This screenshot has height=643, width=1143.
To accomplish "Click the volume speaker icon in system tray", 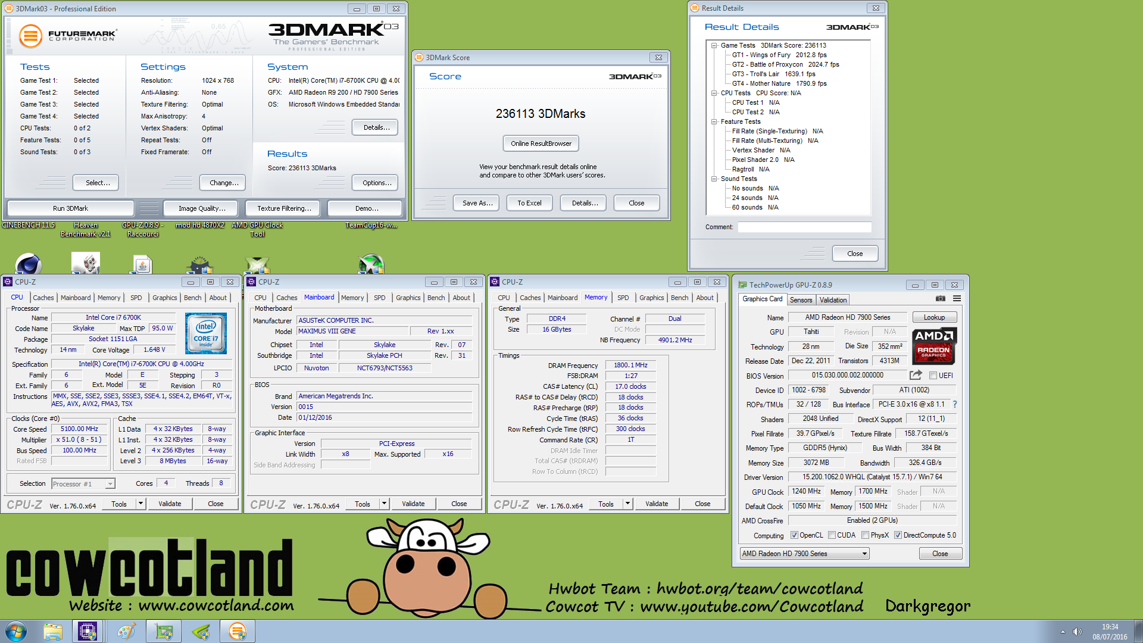I will click(x=1077, y=632).
